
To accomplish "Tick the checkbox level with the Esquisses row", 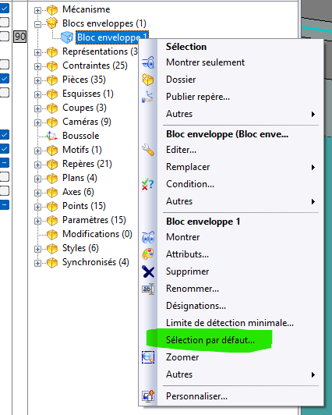I will coord(4,92).
